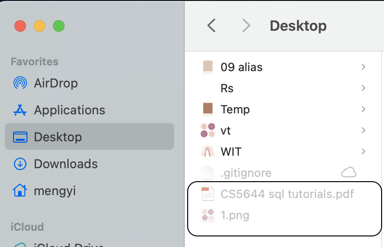Image resolution: width=384 pixels, height=247 pixels.
Task: Click the green full-screen window button
Action: click(x=58, y=26)
